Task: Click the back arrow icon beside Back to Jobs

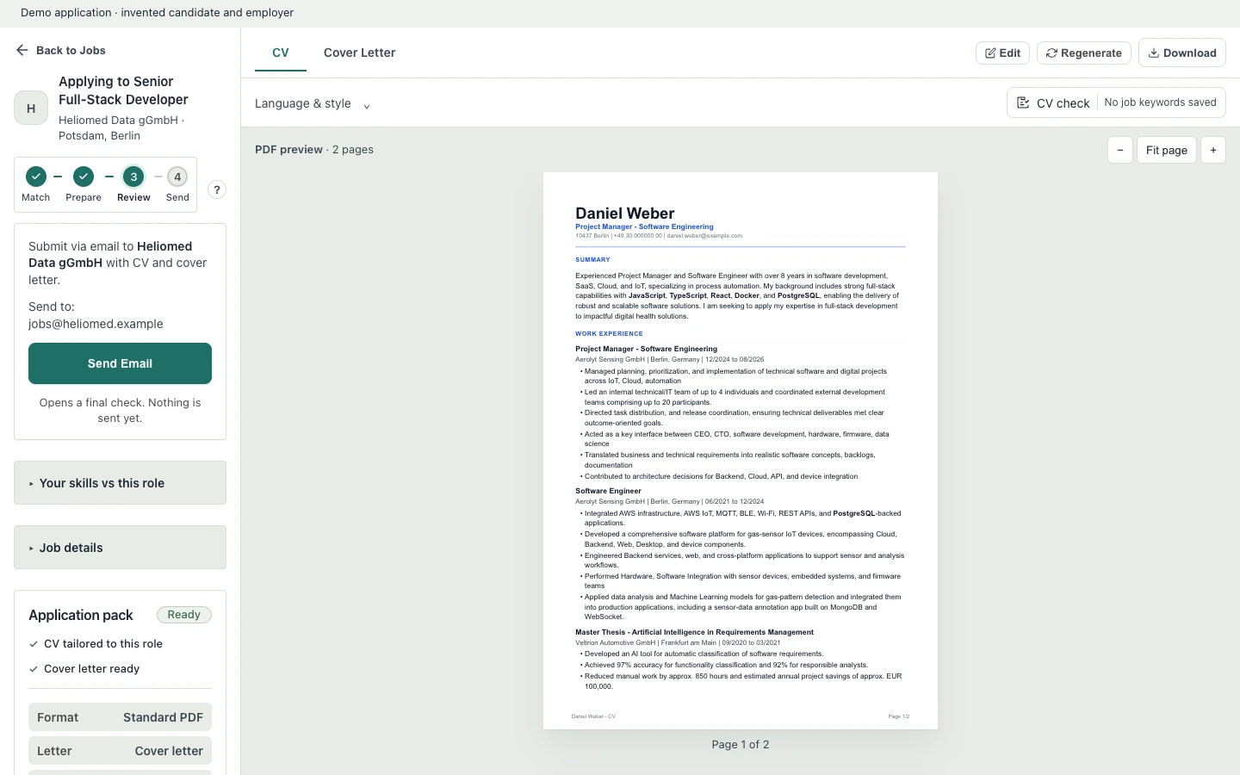Action: coord(22,50)
